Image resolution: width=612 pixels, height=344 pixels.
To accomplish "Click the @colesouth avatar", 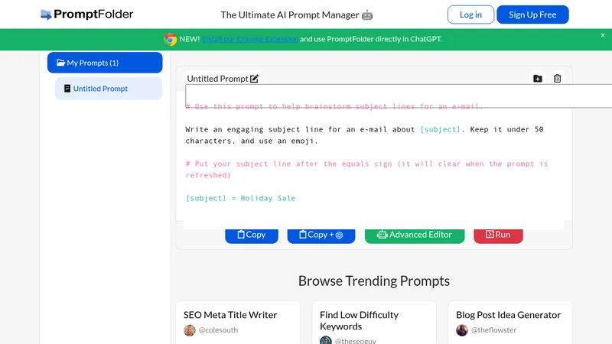I will pos(190,330).
